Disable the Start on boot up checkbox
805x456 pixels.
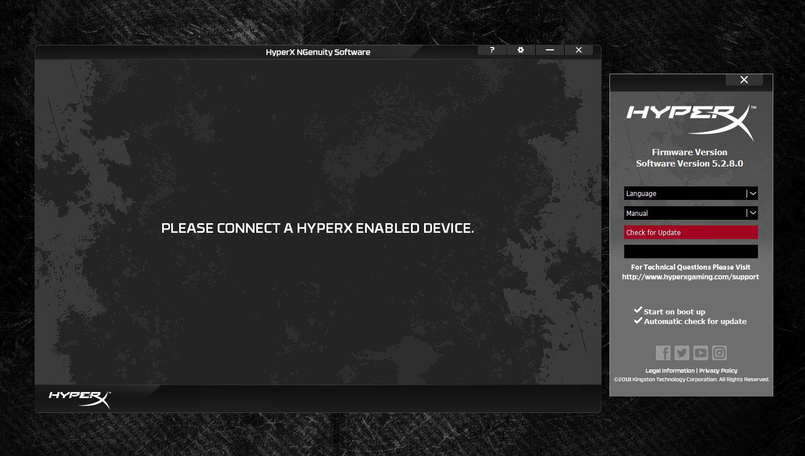pos(638,310)
